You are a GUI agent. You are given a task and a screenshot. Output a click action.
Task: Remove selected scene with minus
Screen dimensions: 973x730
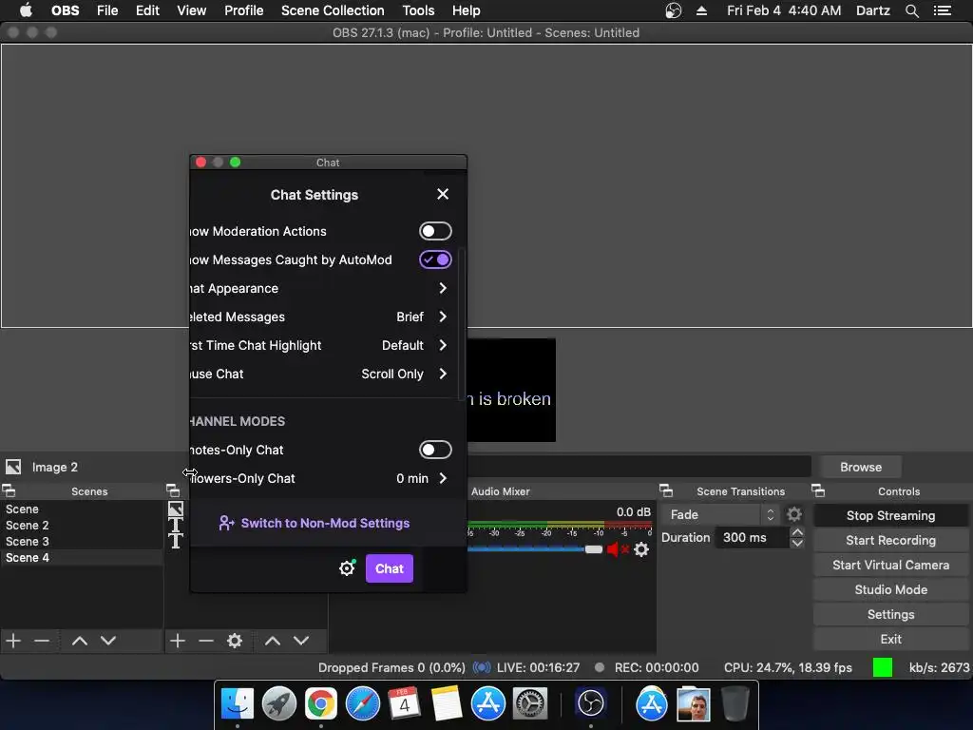42,641
